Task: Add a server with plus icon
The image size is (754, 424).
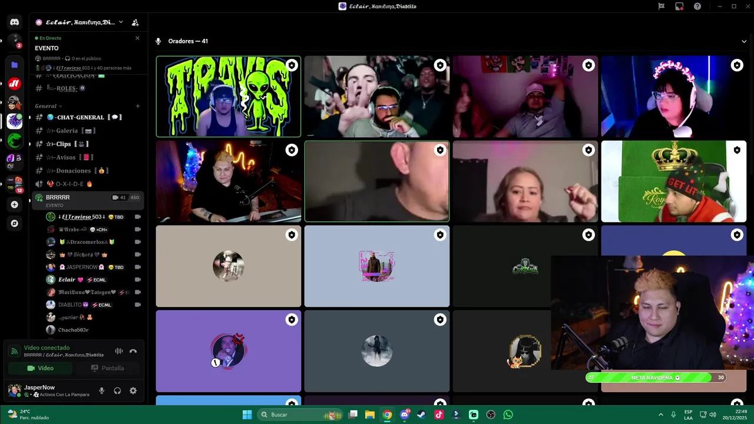Action: pyautogui.click(x=15, y=204)
